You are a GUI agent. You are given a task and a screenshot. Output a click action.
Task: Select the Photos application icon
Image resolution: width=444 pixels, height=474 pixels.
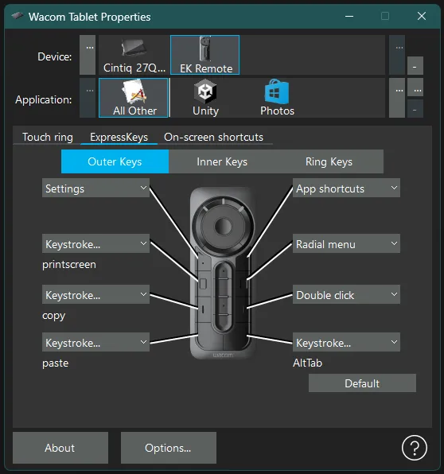tap(277, 98)
